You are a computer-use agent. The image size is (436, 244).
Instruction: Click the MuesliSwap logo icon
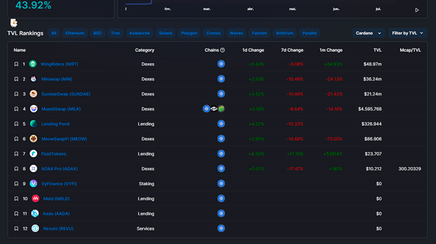[x=33, y=108]
